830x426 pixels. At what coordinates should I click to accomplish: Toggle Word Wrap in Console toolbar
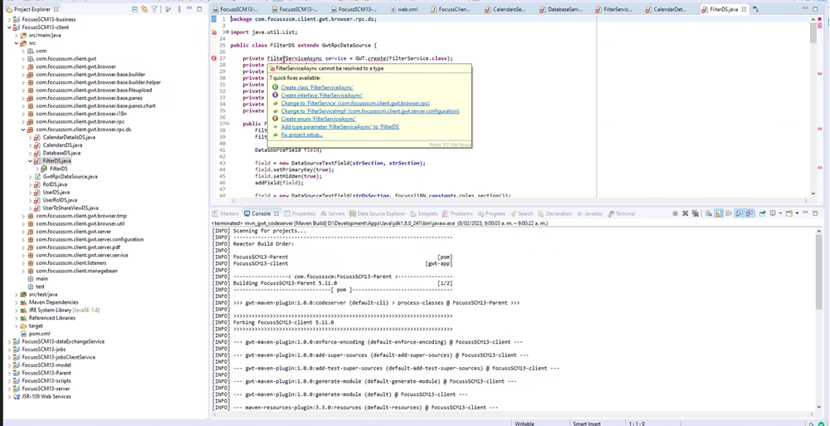pos(729,213)
